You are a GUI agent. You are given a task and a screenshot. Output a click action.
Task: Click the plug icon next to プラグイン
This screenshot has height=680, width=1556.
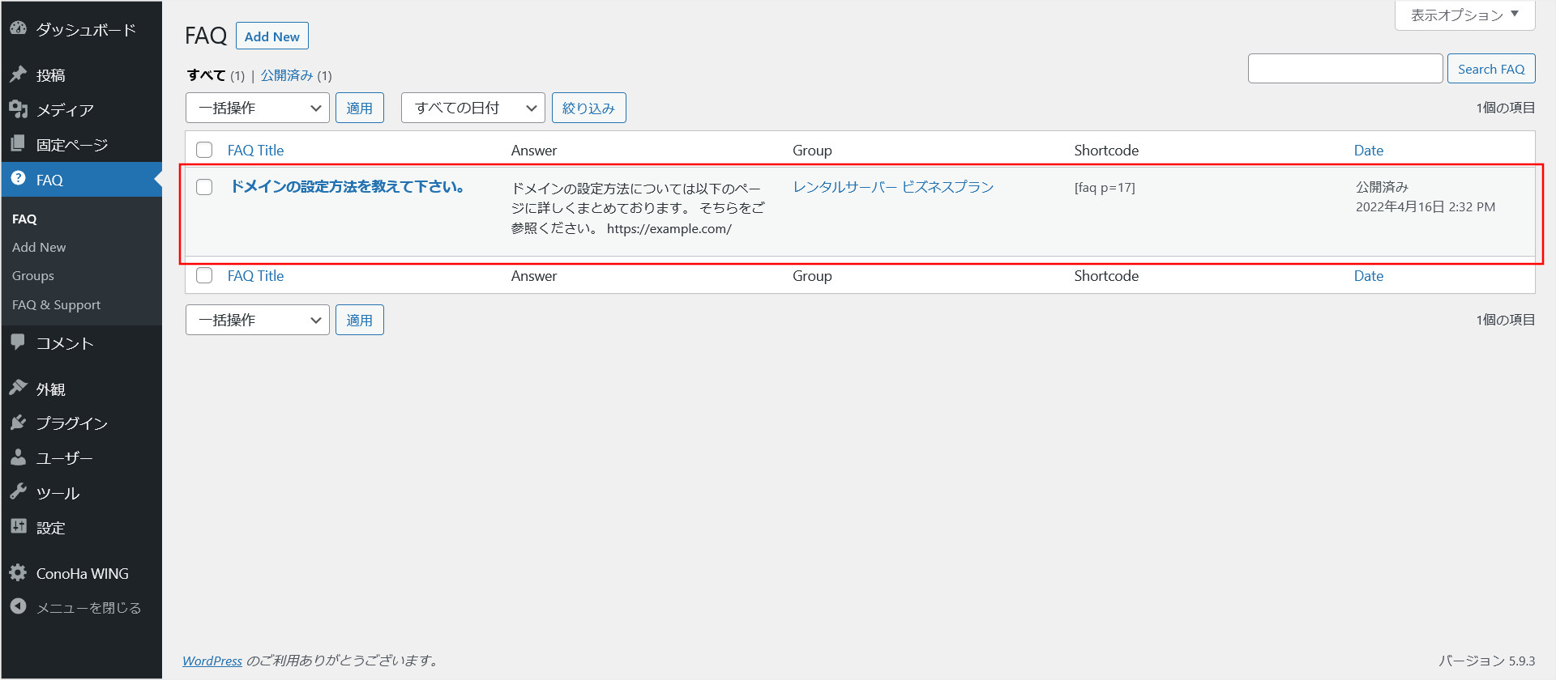point(18,423)
